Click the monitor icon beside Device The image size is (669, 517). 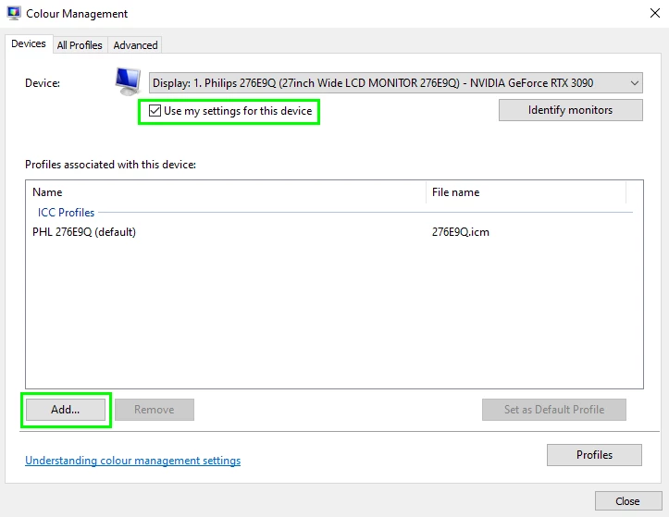[128, 81]
